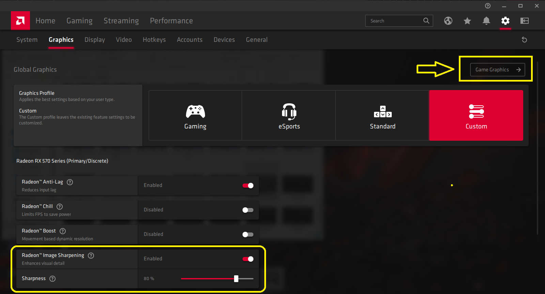
Task: Show help for Radeon Anti-Lag
Action: (x=70, y=182)
